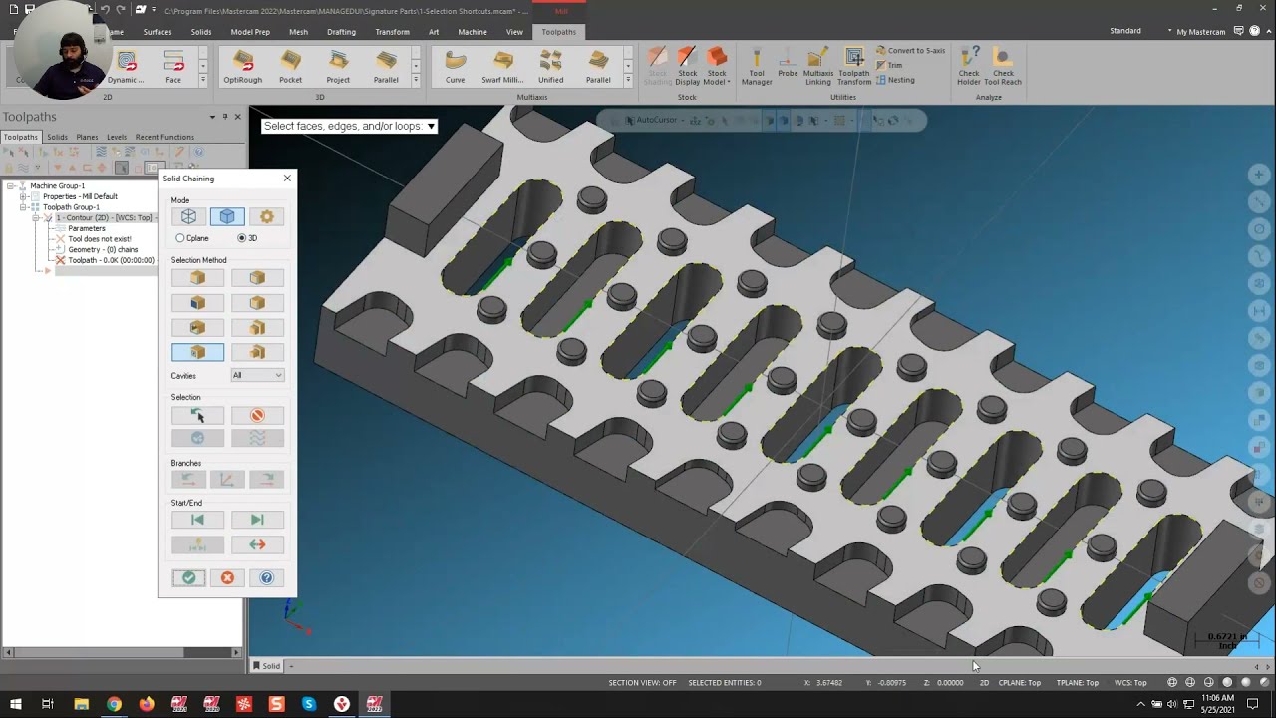
Task: Select the Cplane radio button
Action: point(180,238)
